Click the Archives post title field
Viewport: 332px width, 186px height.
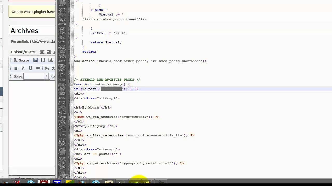(32, 31)
